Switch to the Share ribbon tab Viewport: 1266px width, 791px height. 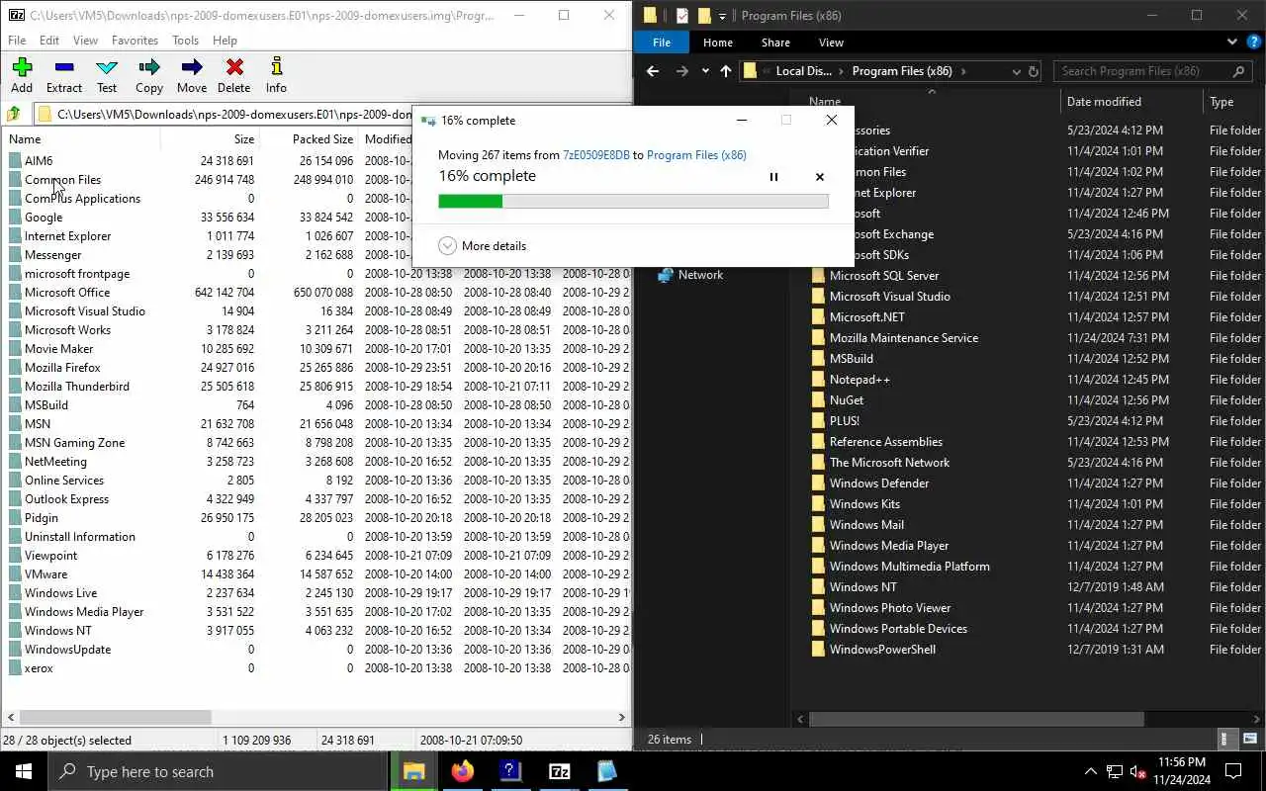[775, 43]
